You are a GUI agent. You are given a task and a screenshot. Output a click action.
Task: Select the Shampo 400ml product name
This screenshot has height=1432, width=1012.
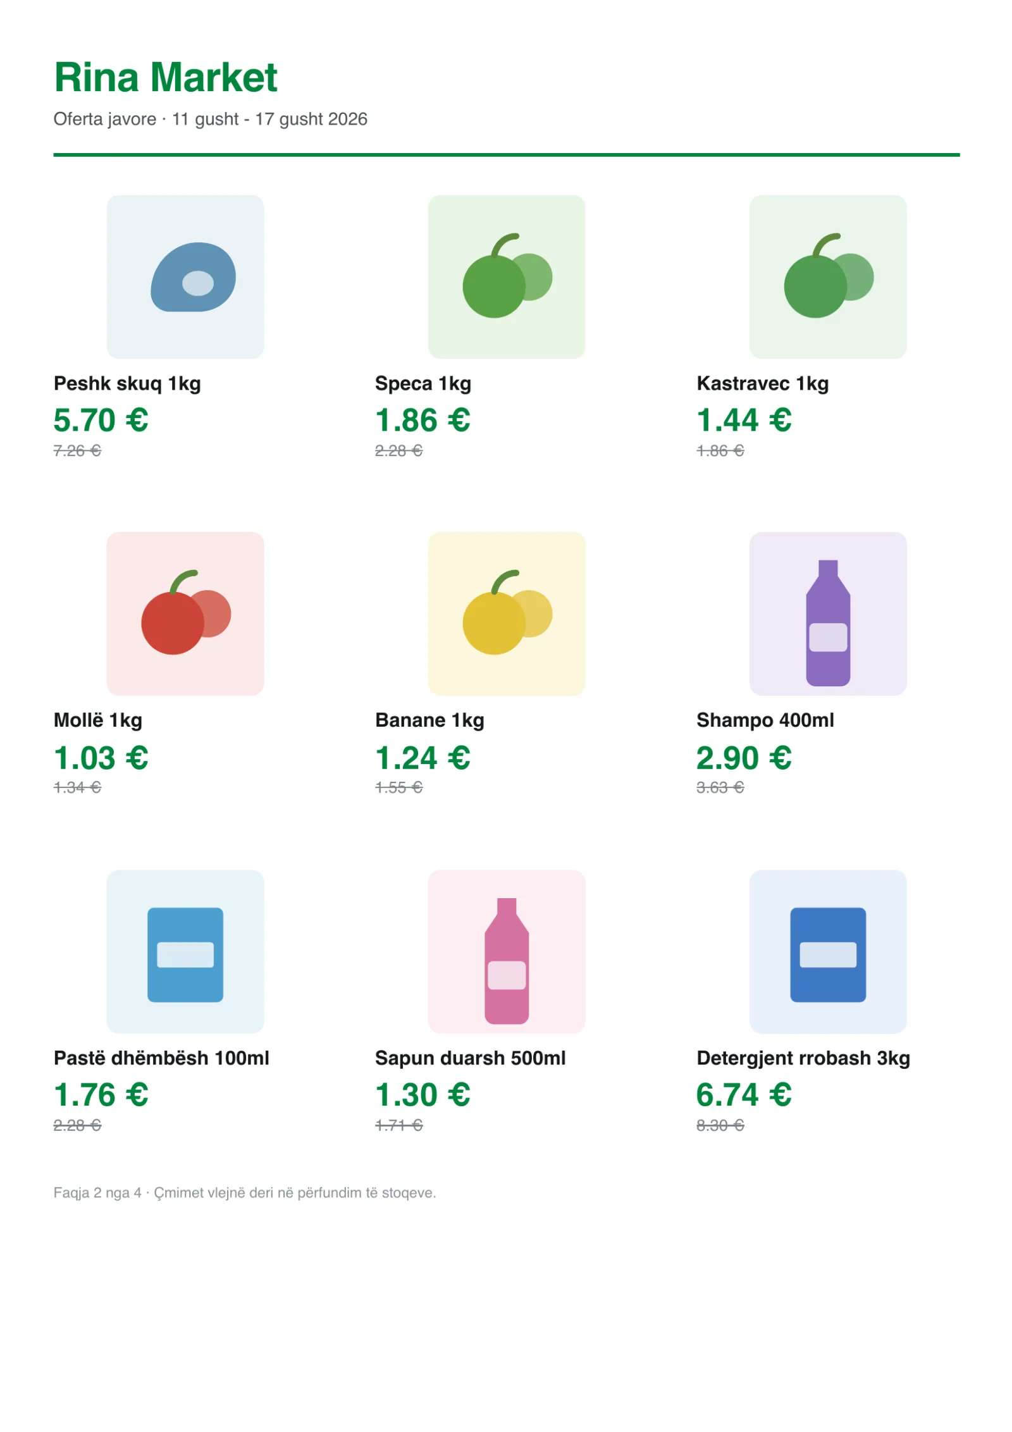pos(765,720)
